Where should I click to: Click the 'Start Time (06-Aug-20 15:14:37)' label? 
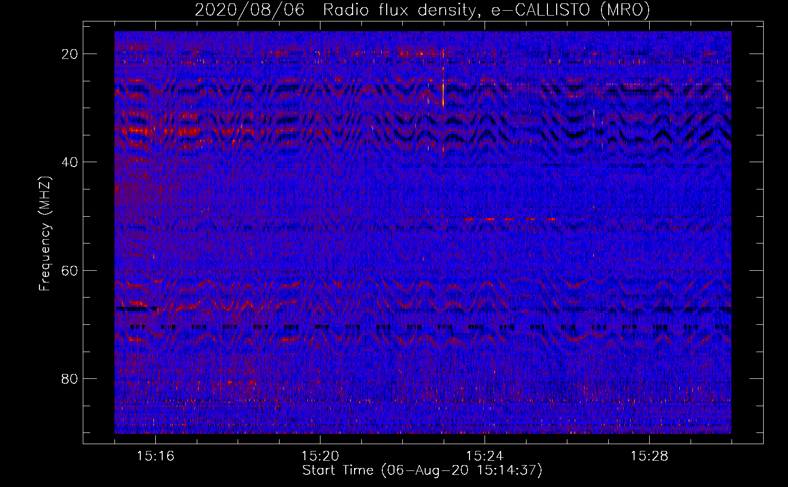click(x=422, y=470)
